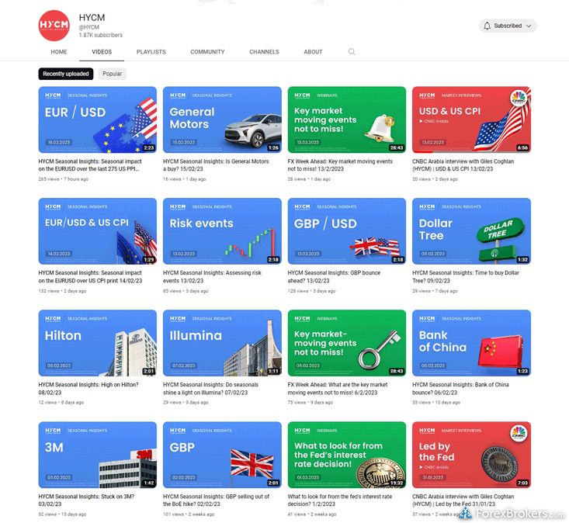
Task: Click the notification bell icon
Action: pos(487,26)
